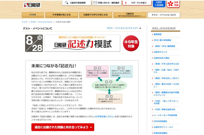Select 中学受験が気になる navigation tab
The image size is (204, 135).
point(62,15)
